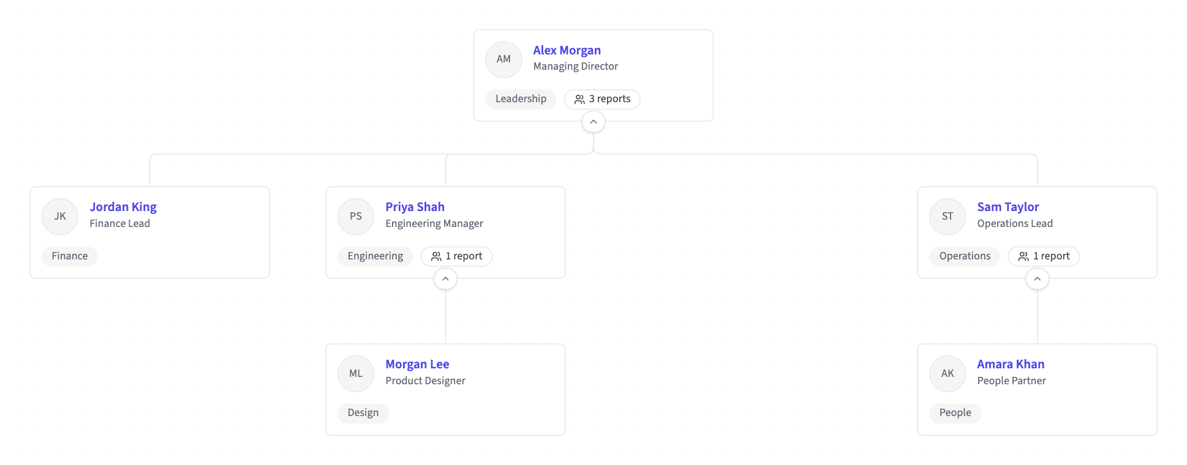Click the Leadership department tag

coord(521,99)
